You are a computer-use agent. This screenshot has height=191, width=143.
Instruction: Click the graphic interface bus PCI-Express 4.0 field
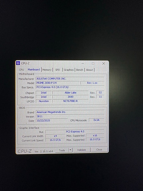point(75,132)
